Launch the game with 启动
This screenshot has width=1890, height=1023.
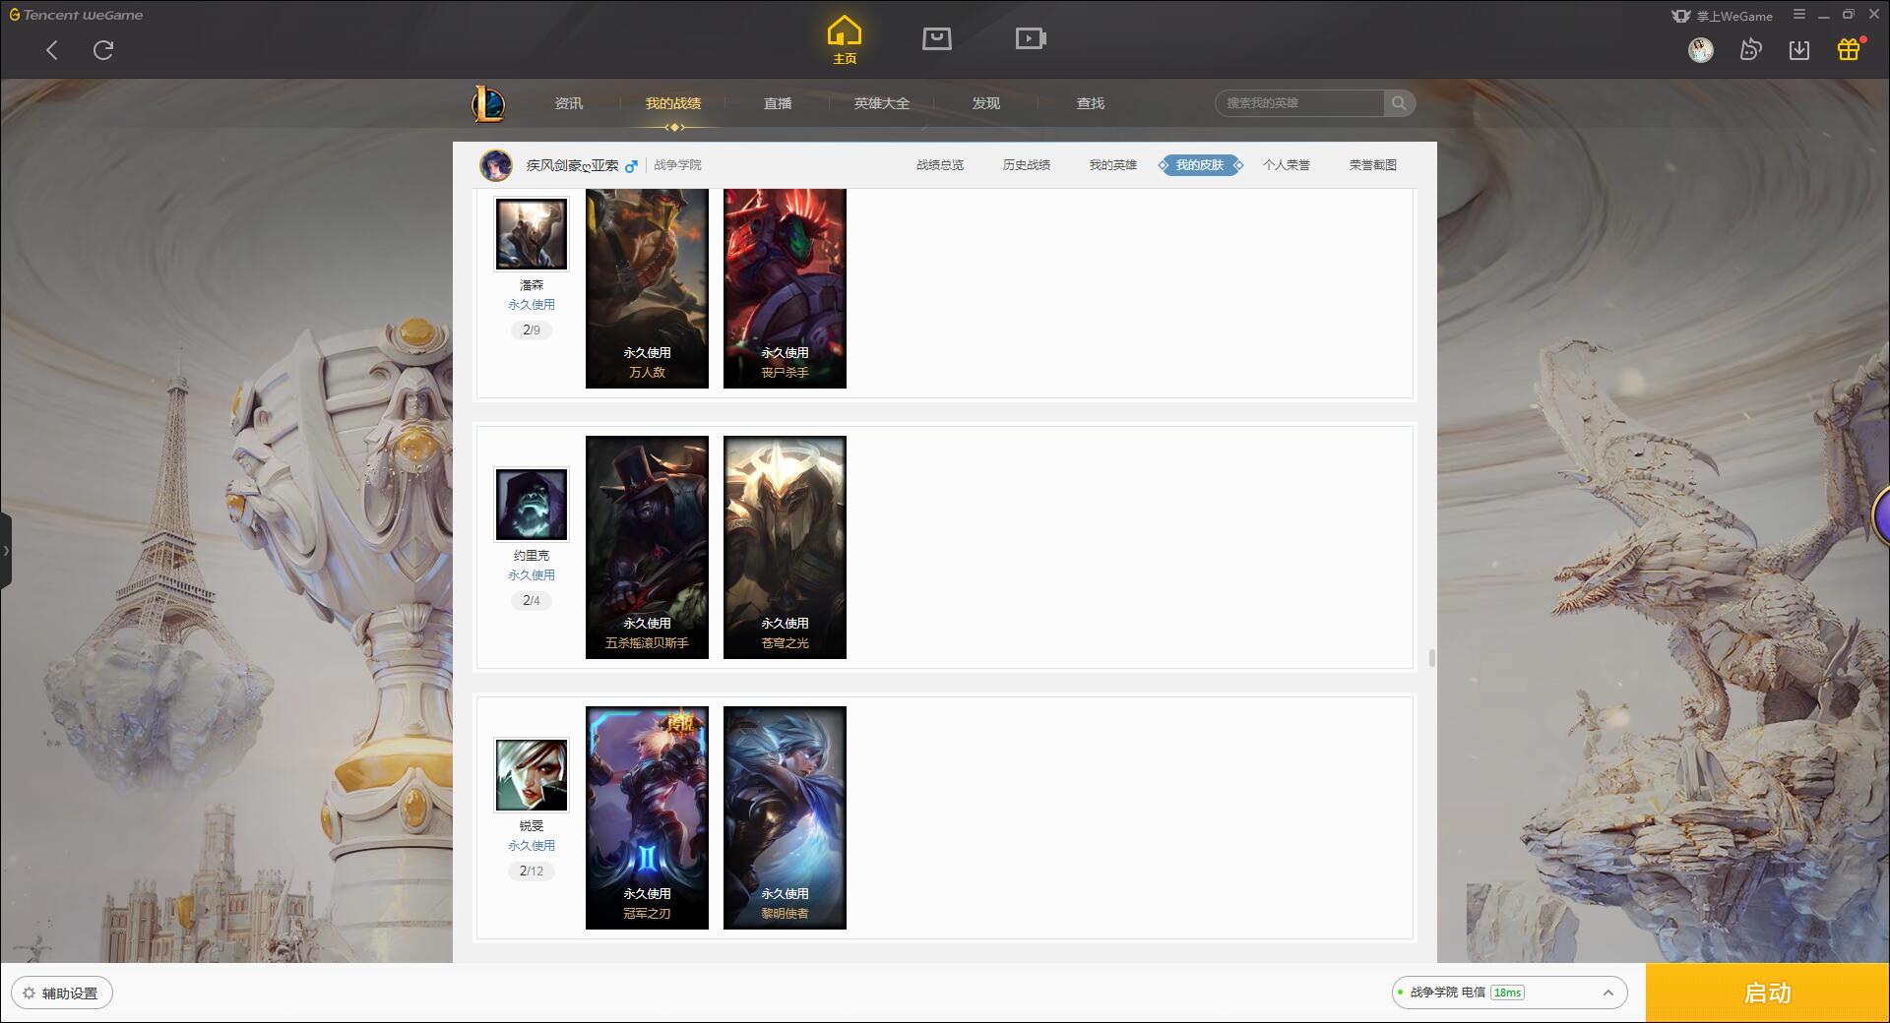pyautogui.click(x=1767, y=993)
